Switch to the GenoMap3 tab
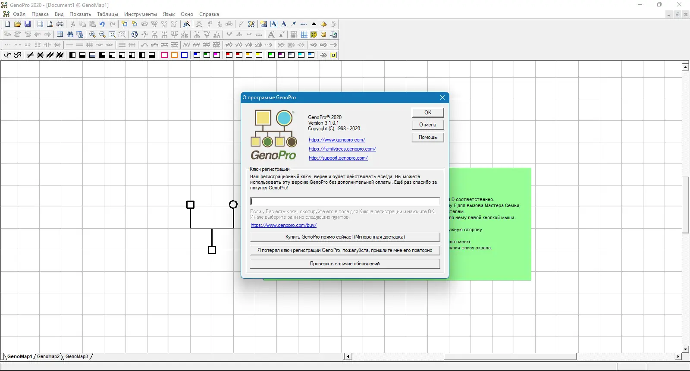Screen dimensions: 690x371 (77, 356)
